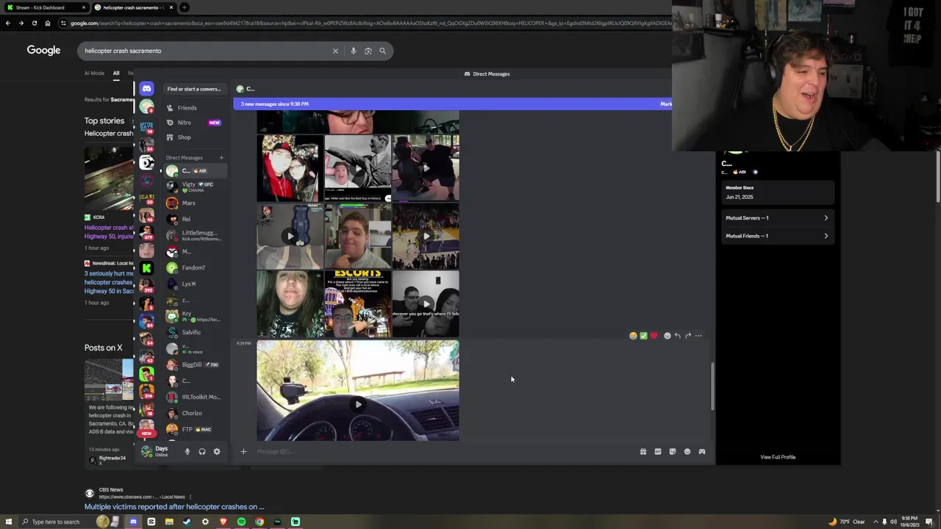The height and width of the screenshot is (529, 941).
Task: Open the message more options ellipsis
Action: (x=698, y=336)
